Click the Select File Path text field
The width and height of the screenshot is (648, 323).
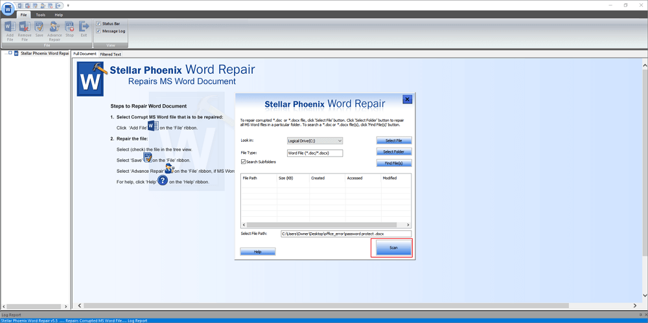pos(345,234)
